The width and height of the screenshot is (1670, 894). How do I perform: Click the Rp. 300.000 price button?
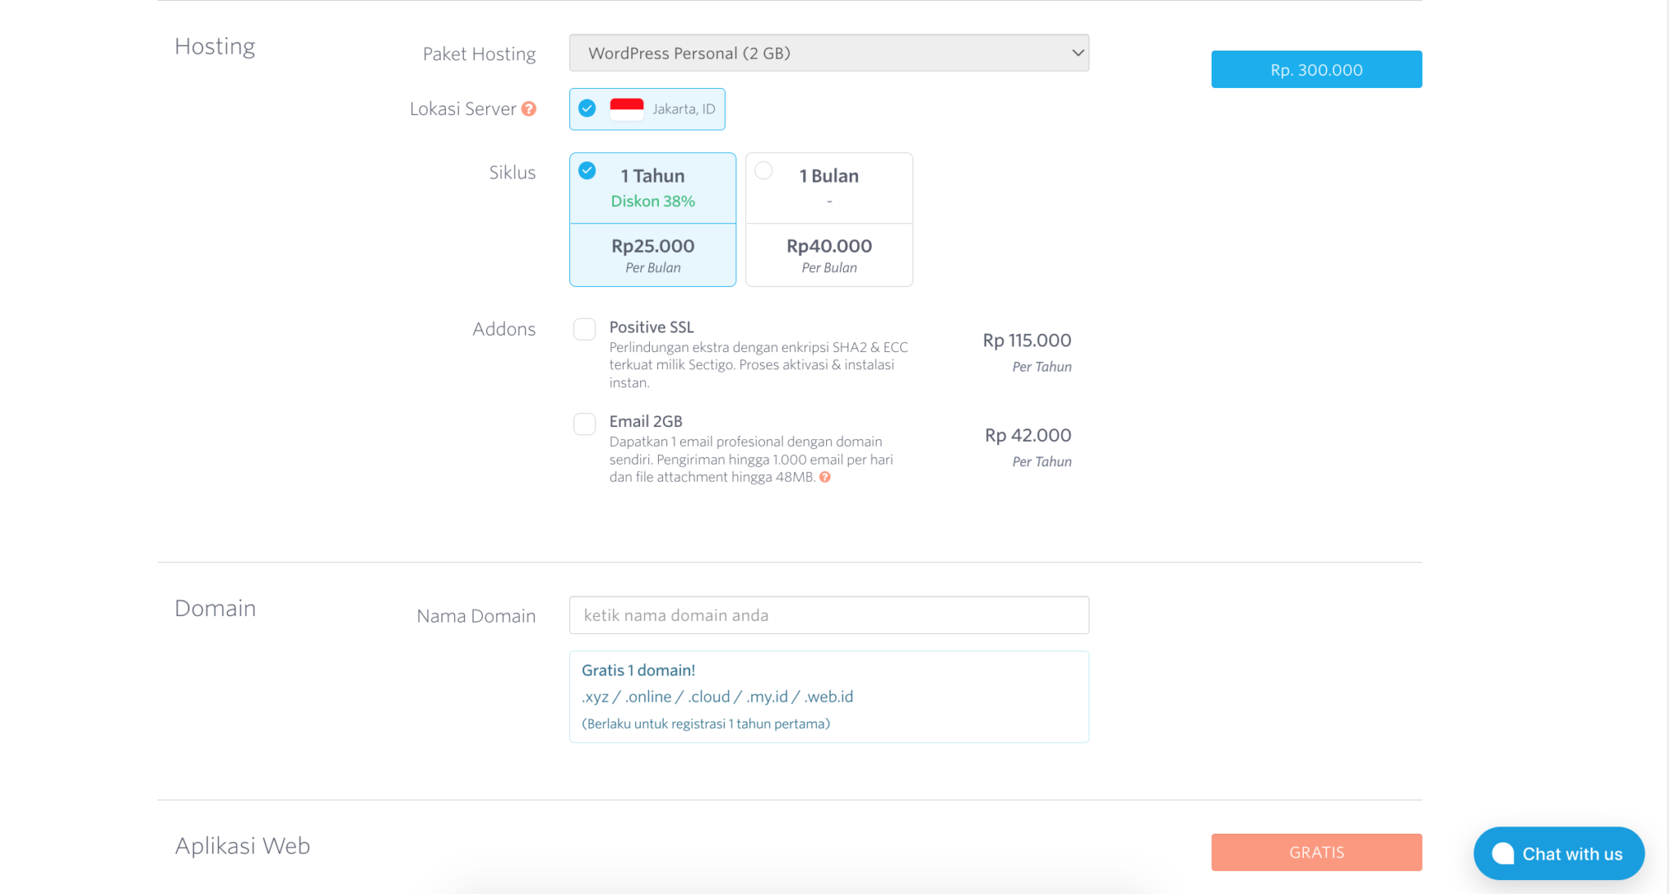[1316, 69]
